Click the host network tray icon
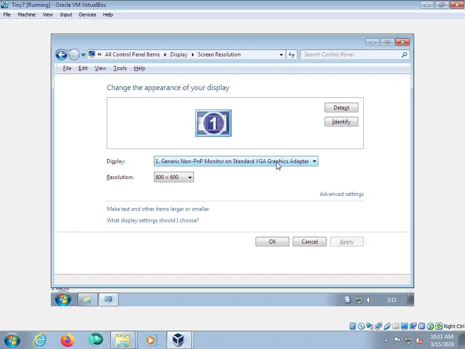The image size is (465, 349). coord(408,340)
